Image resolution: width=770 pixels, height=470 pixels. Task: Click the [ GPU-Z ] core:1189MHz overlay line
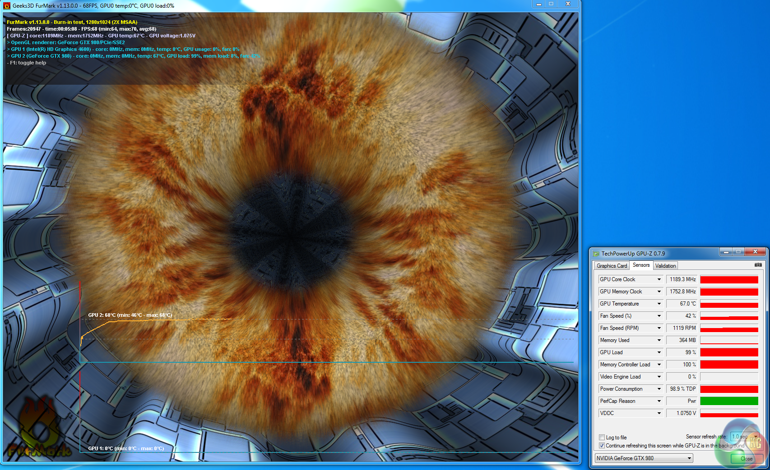point(101,36)
